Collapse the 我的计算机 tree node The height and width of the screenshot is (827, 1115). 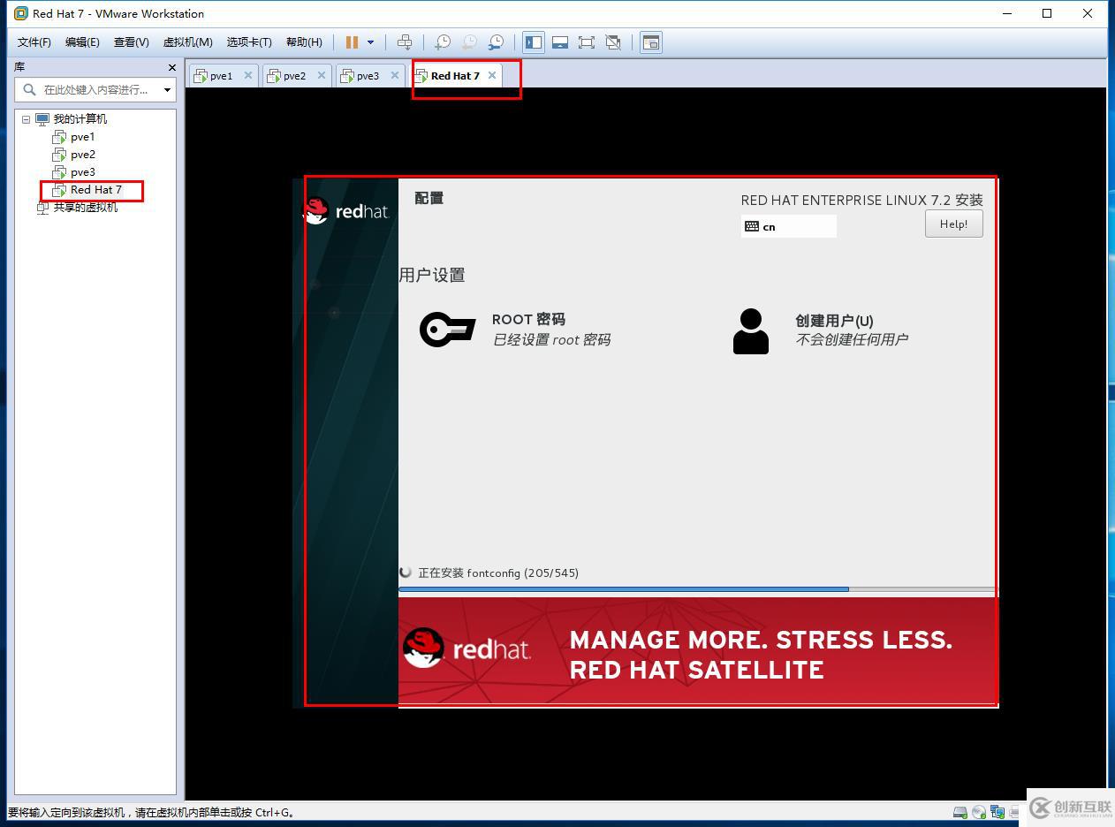click(x=26, y=119)
